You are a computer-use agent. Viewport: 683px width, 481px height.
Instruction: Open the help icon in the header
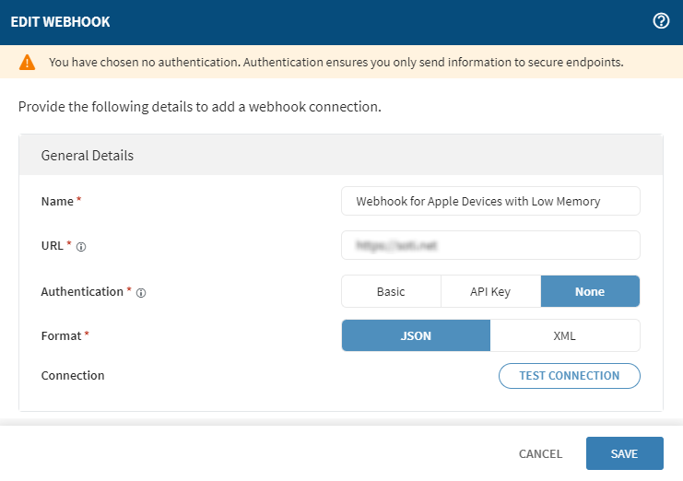click(660, 21)
